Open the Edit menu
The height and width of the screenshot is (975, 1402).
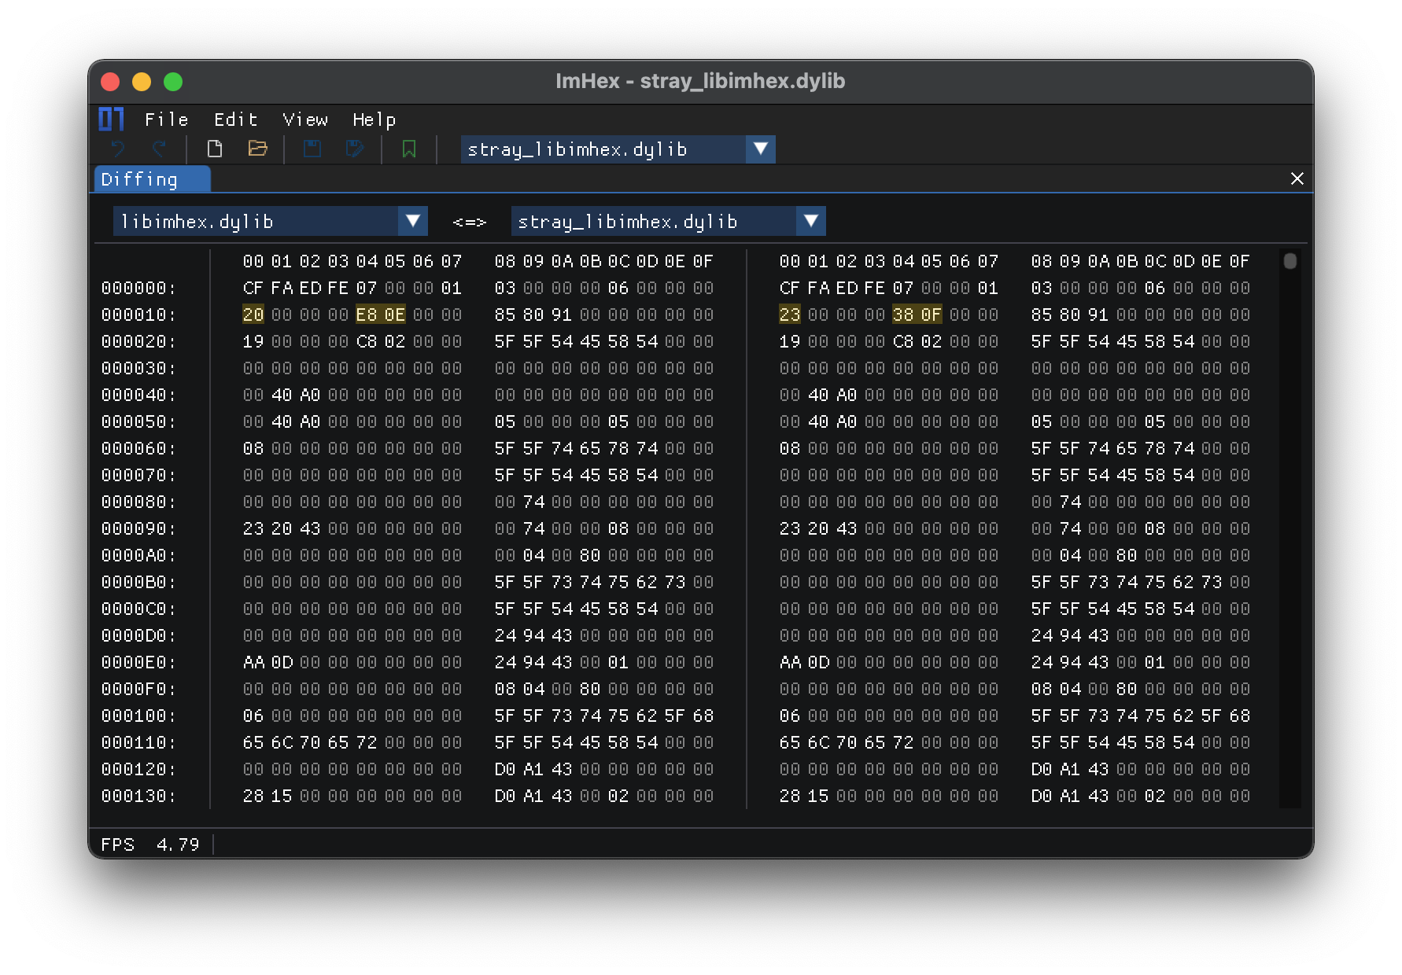click(x=234, y=120)
